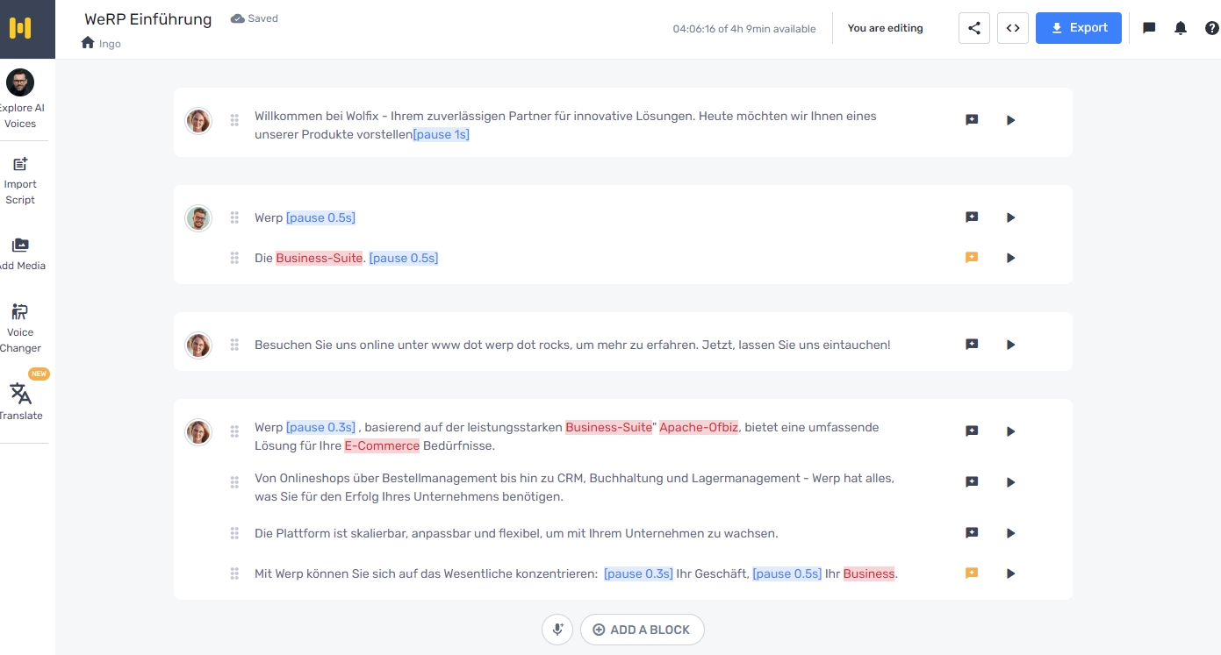Open the embed code icon button
The width and height of the screenshot is (1221, 655).
(x=1012, y=28)
